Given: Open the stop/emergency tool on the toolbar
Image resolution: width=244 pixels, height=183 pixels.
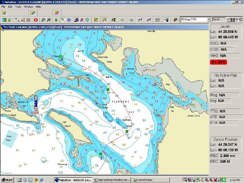Looking at the screenshot, I should [36, 20].
